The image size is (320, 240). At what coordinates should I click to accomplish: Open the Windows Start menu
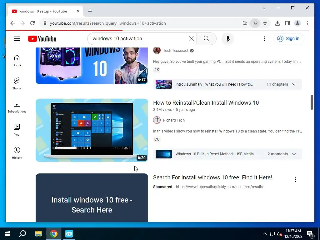(x=7, y=234)
